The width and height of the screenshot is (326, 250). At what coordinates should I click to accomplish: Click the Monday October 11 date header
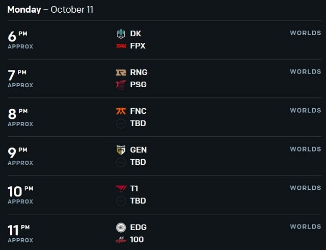pos(50,10)
